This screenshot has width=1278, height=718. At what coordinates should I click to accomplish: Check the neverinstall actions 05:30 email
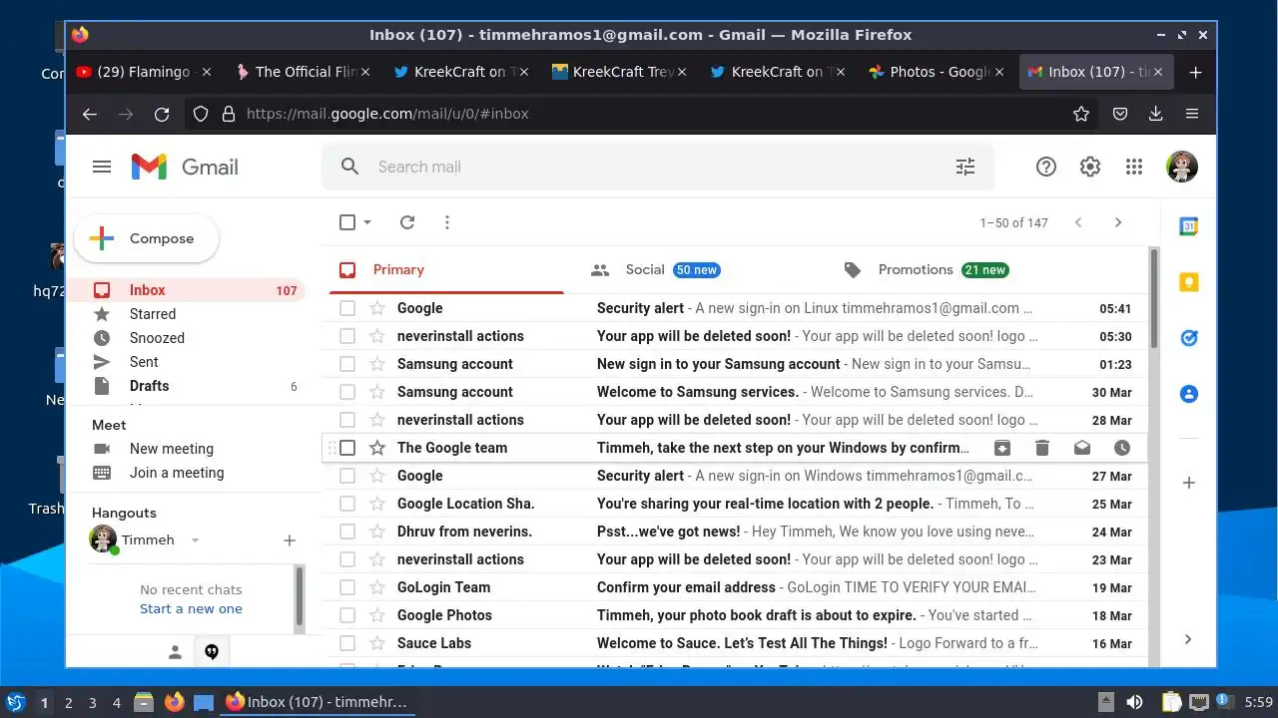347,336
